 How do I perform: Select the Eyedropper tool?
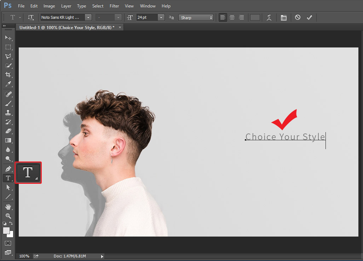click(8, 84)
